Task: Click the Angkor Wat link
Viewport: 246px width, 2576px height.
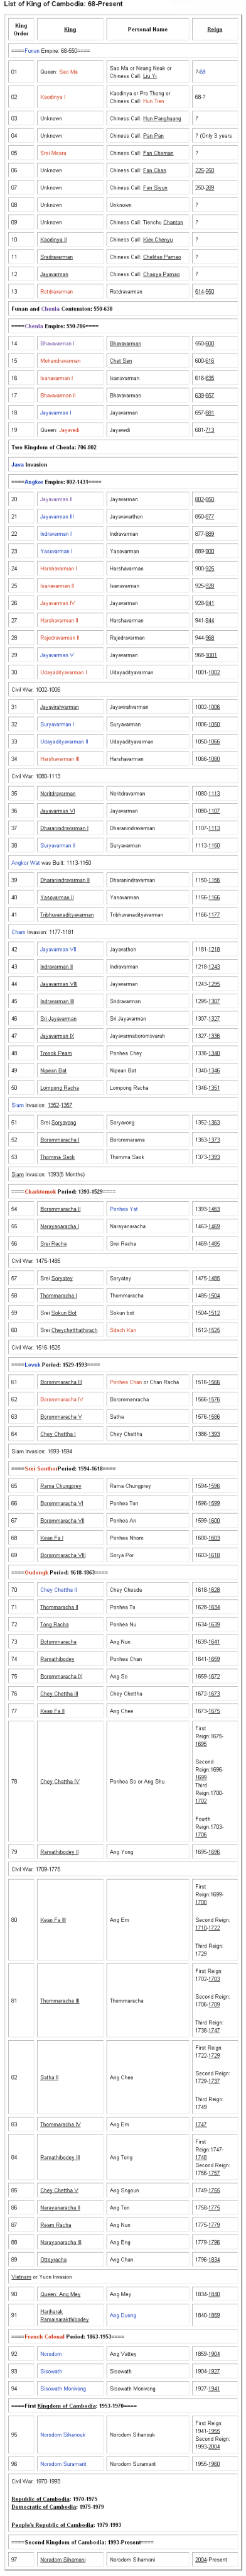Action: click(x=25, y=862)
